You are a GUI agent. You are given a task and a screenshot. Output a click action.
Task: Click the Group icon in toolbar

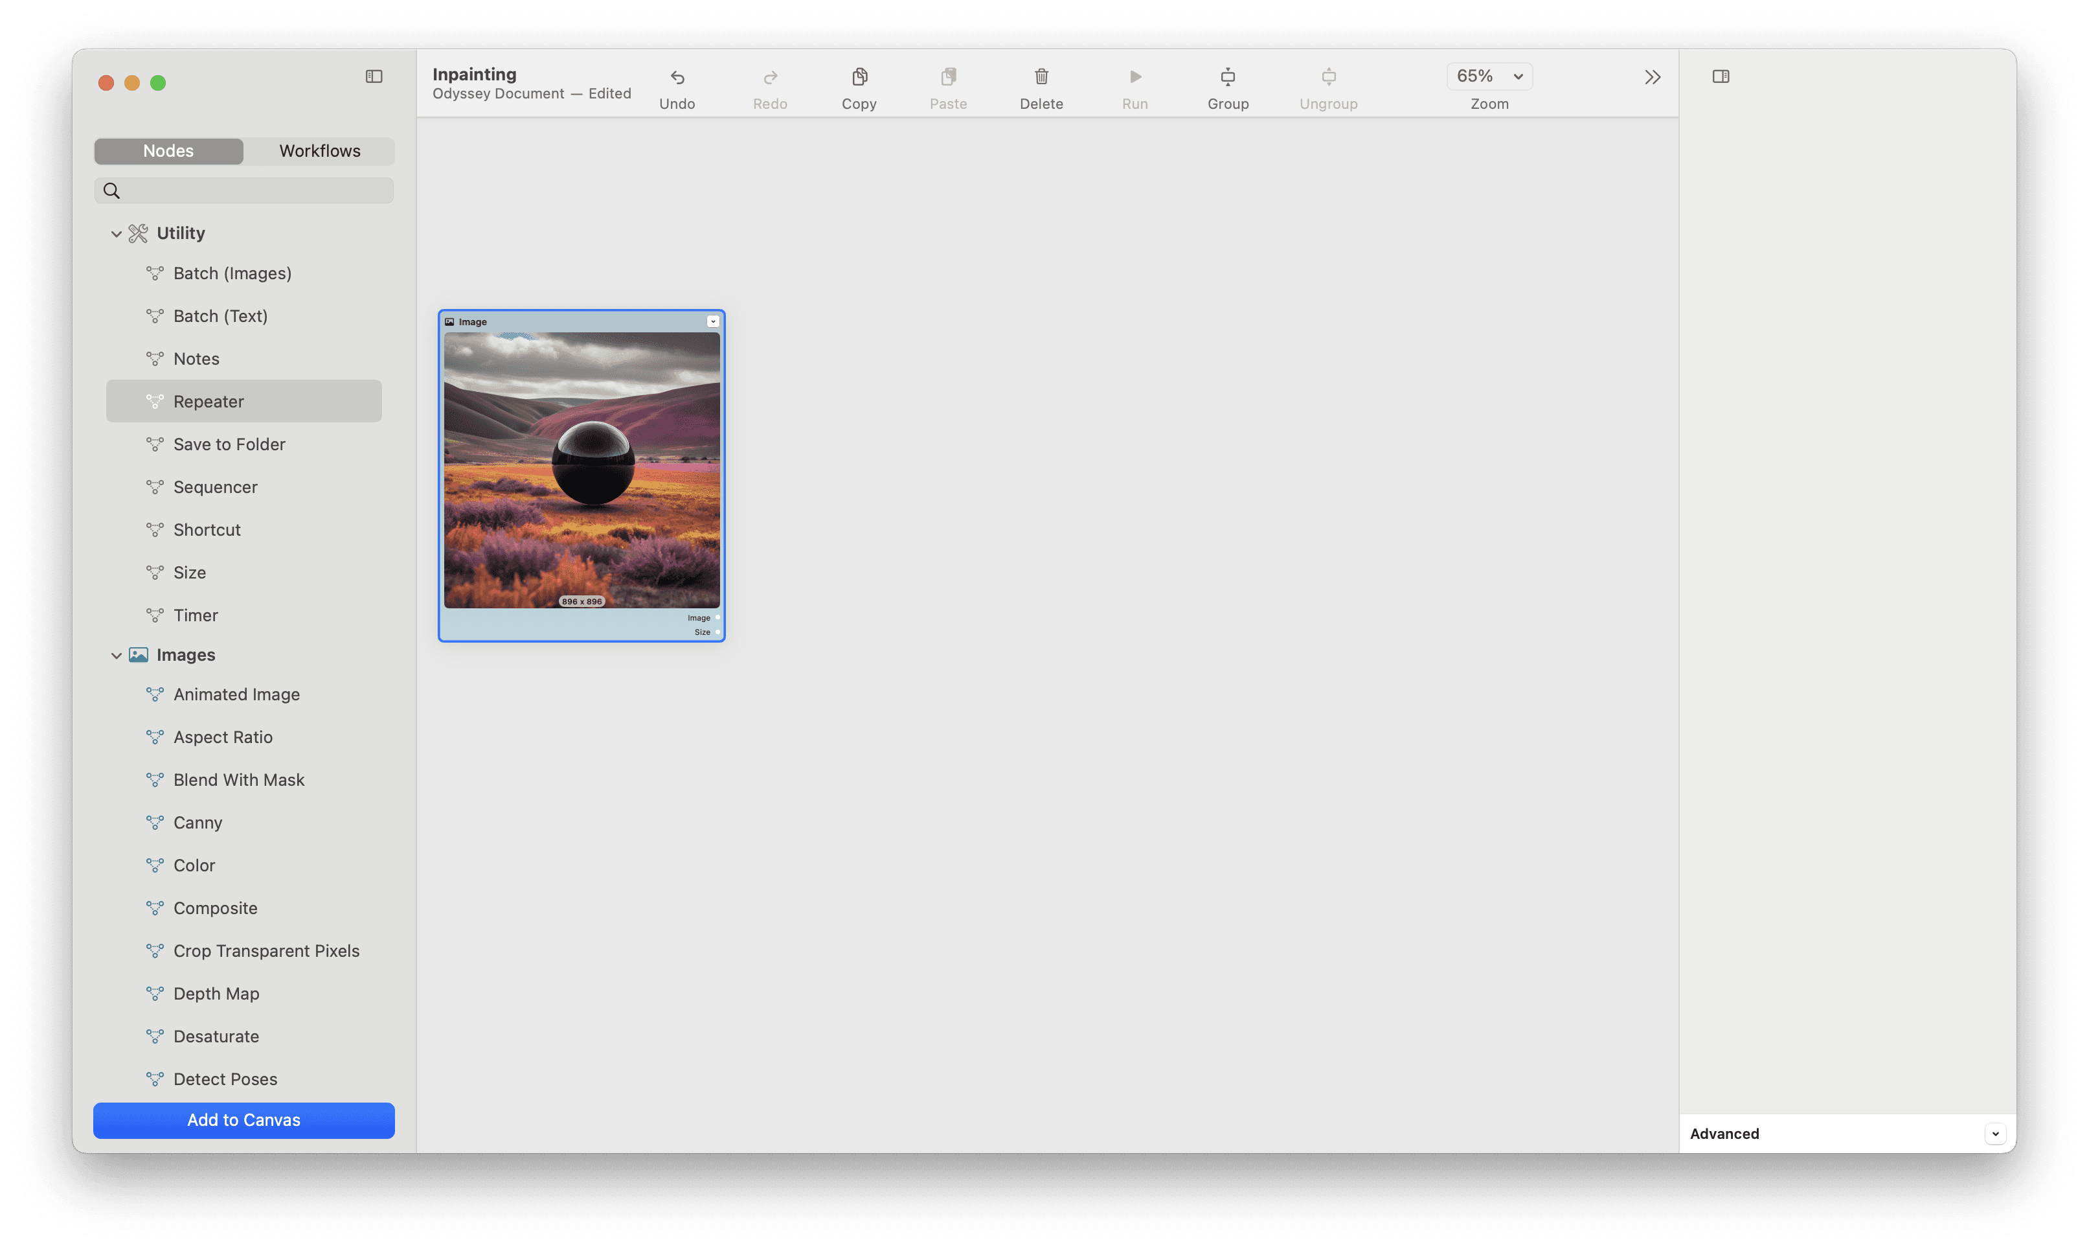click(1227, 76)
